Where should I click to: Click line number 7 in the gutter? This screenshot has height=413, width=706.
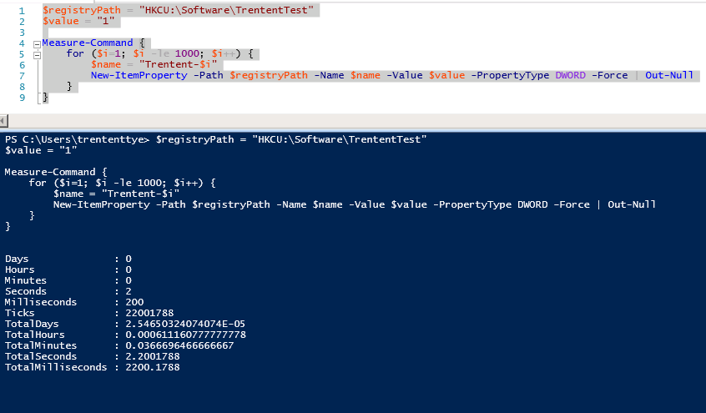click(21, 75)
